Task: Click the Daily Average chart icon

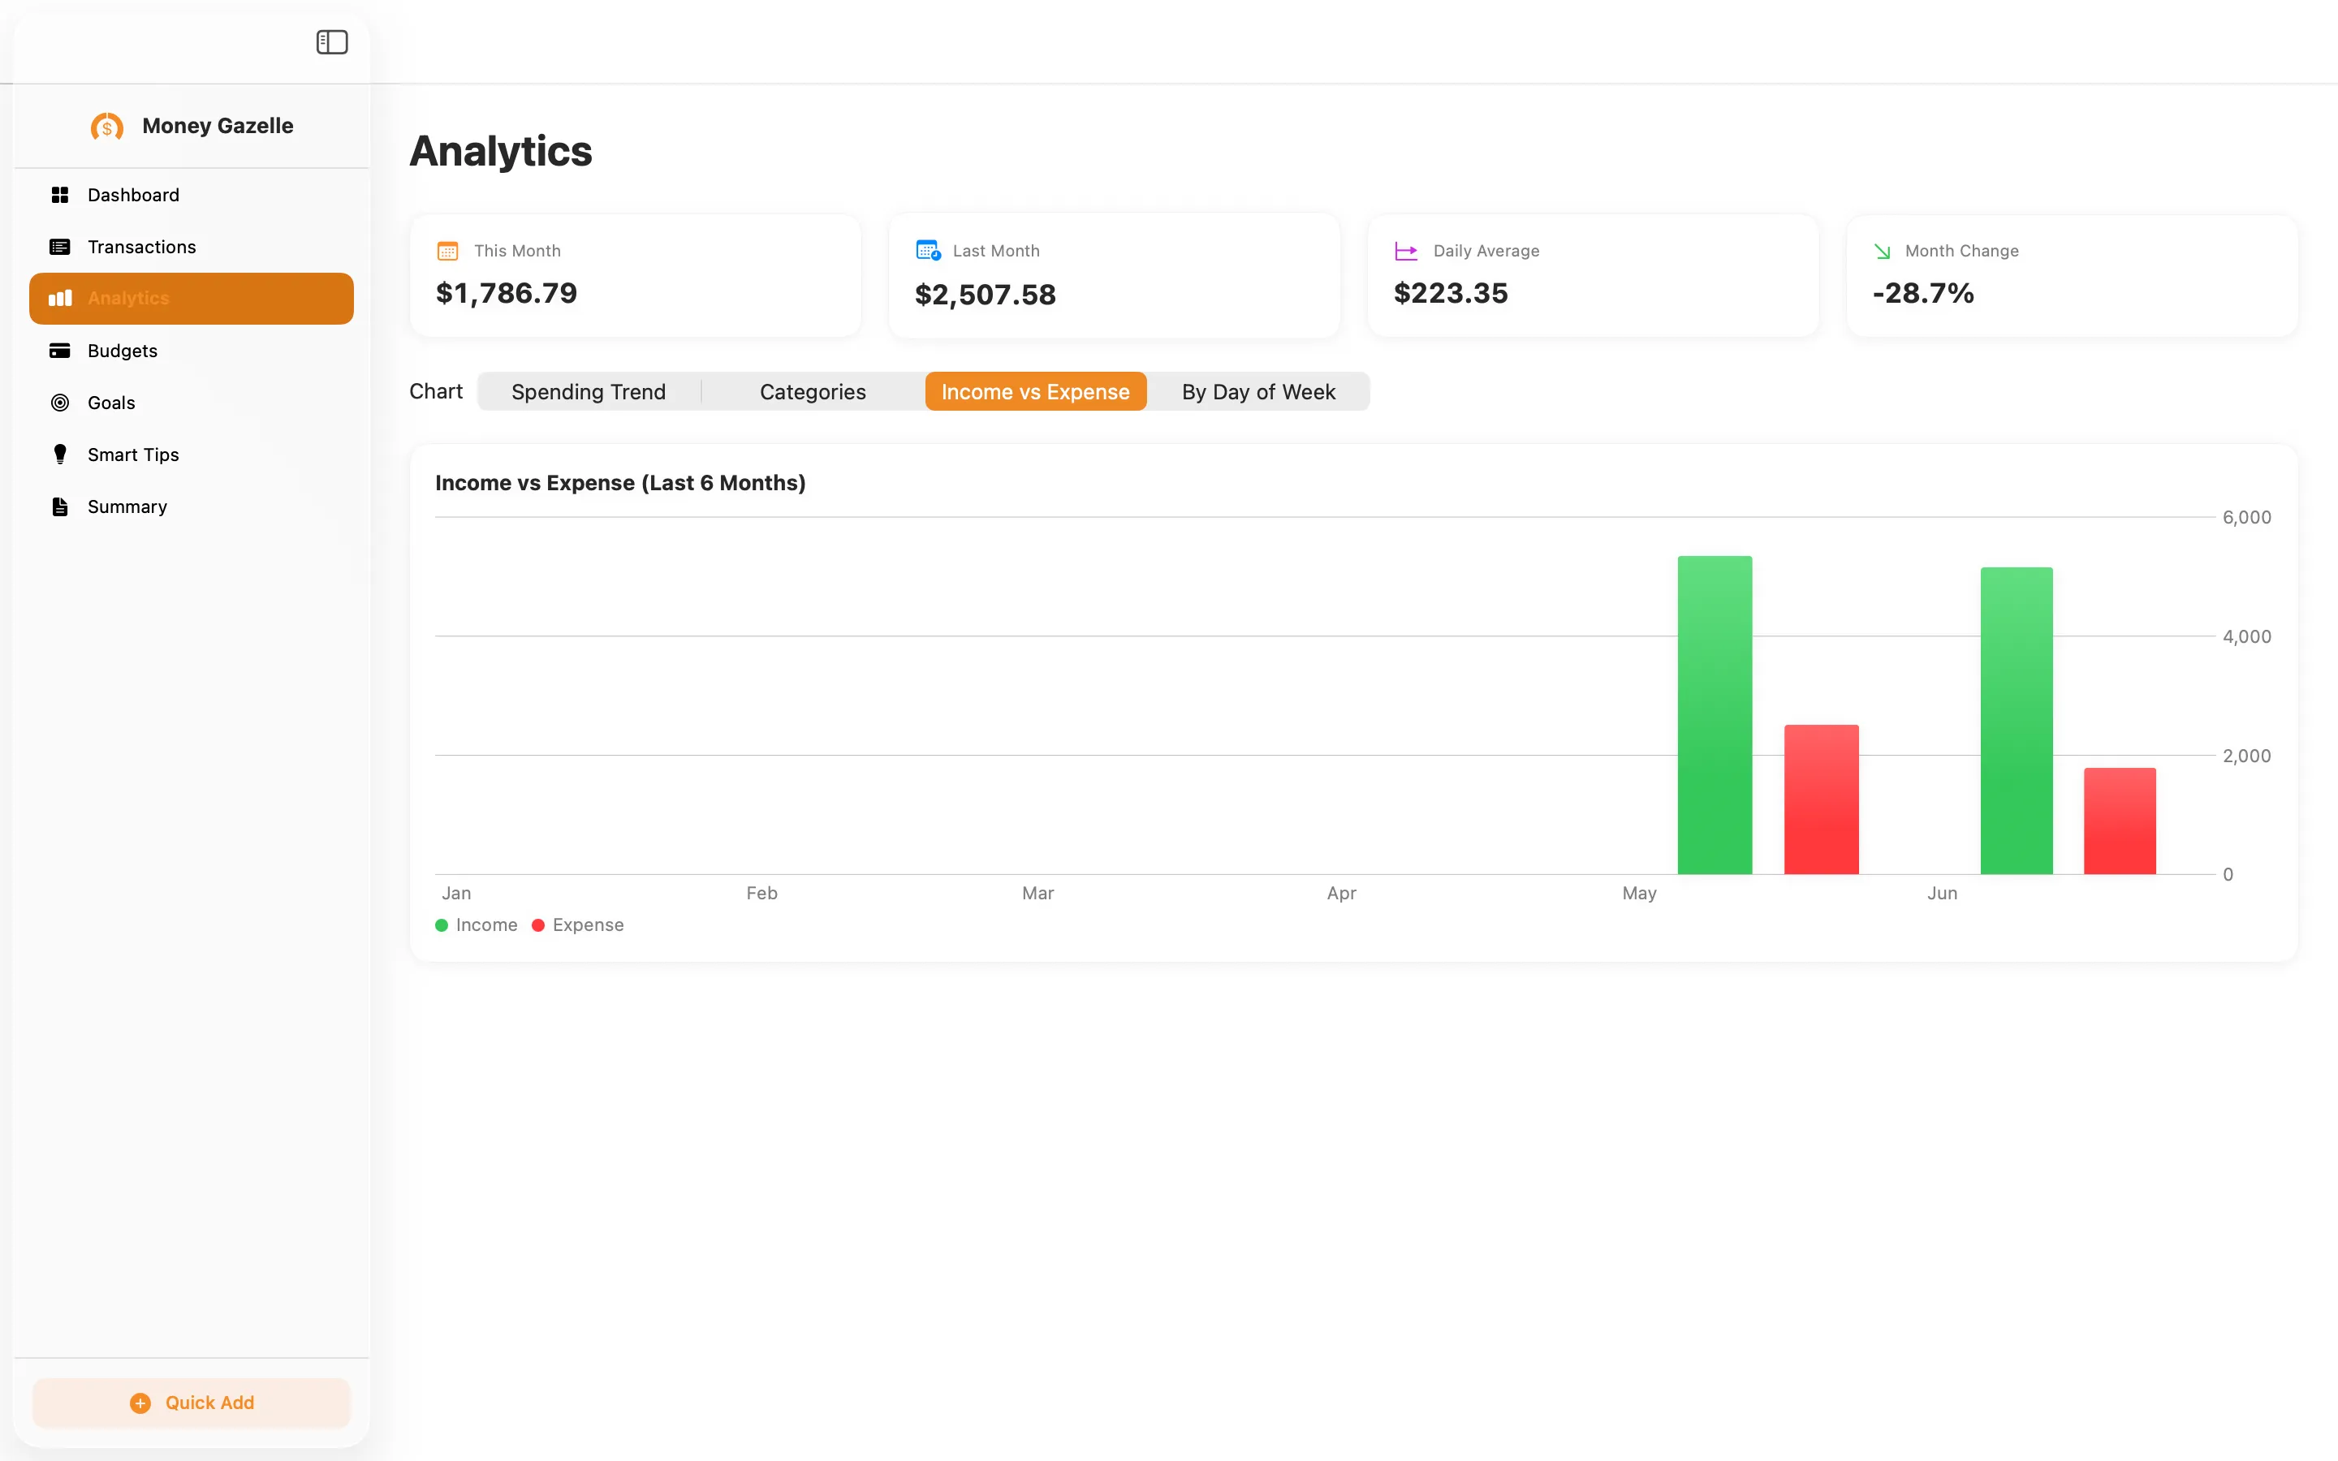Action: [x=1406, y=252]
